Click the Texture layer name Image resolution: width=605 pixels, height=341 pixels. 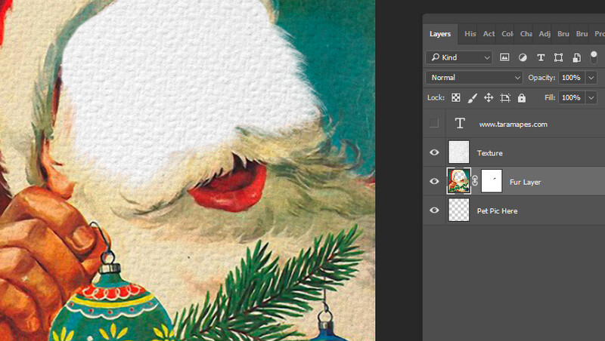point(489,153)
